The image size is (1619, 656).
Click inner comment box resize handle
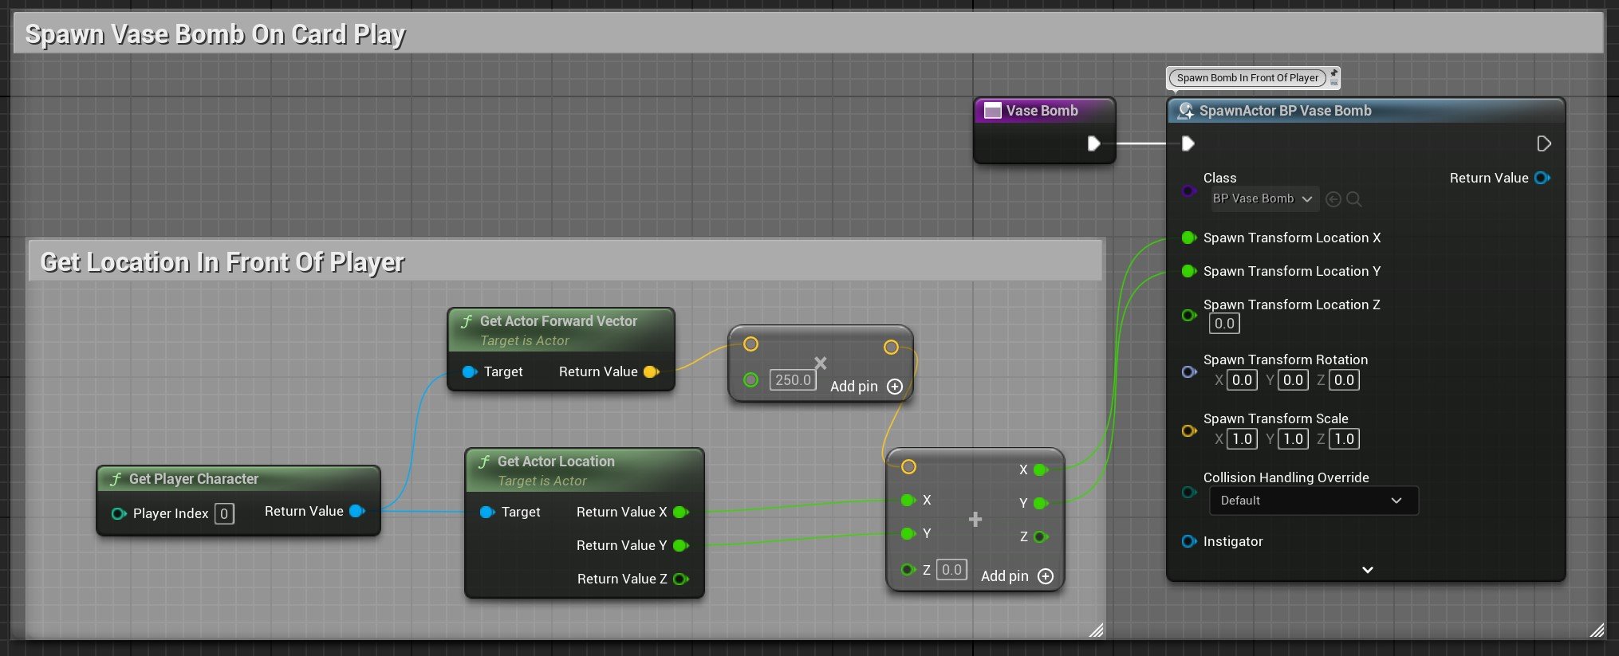(x=1097, y=630)
